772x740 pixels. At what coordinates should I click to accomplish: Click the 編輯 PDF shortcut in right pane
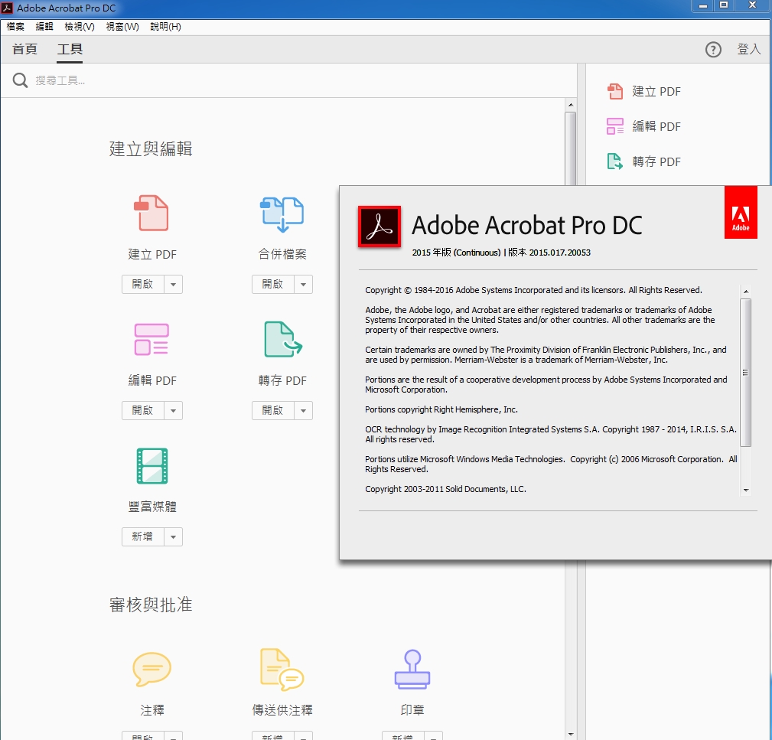pyautogui.click(x=644, y=126)
